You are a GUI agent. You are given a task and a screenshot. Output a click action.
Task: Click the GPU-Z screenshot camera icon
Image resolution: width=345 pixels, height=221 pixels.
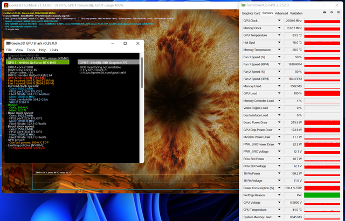click(x=325, y=12)
